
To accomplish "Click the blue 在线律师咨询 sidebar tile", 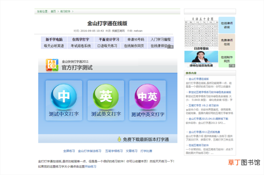I will (x=227, y=25).
